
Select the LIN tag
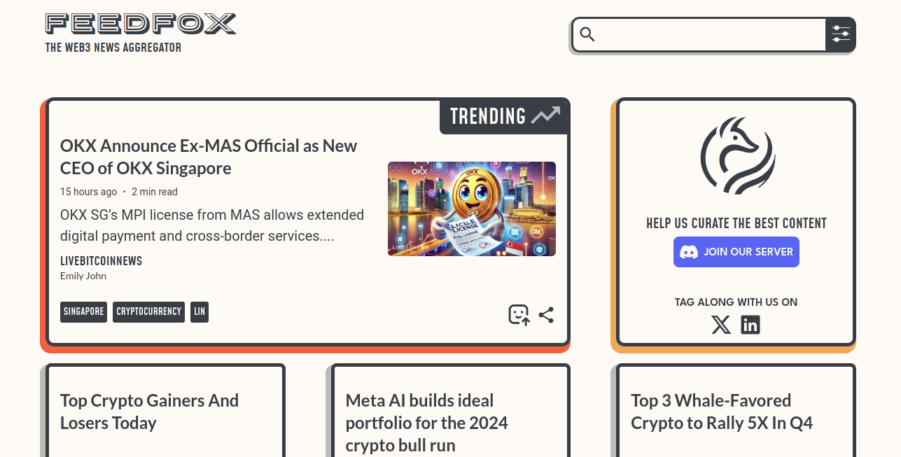(200, 312)
